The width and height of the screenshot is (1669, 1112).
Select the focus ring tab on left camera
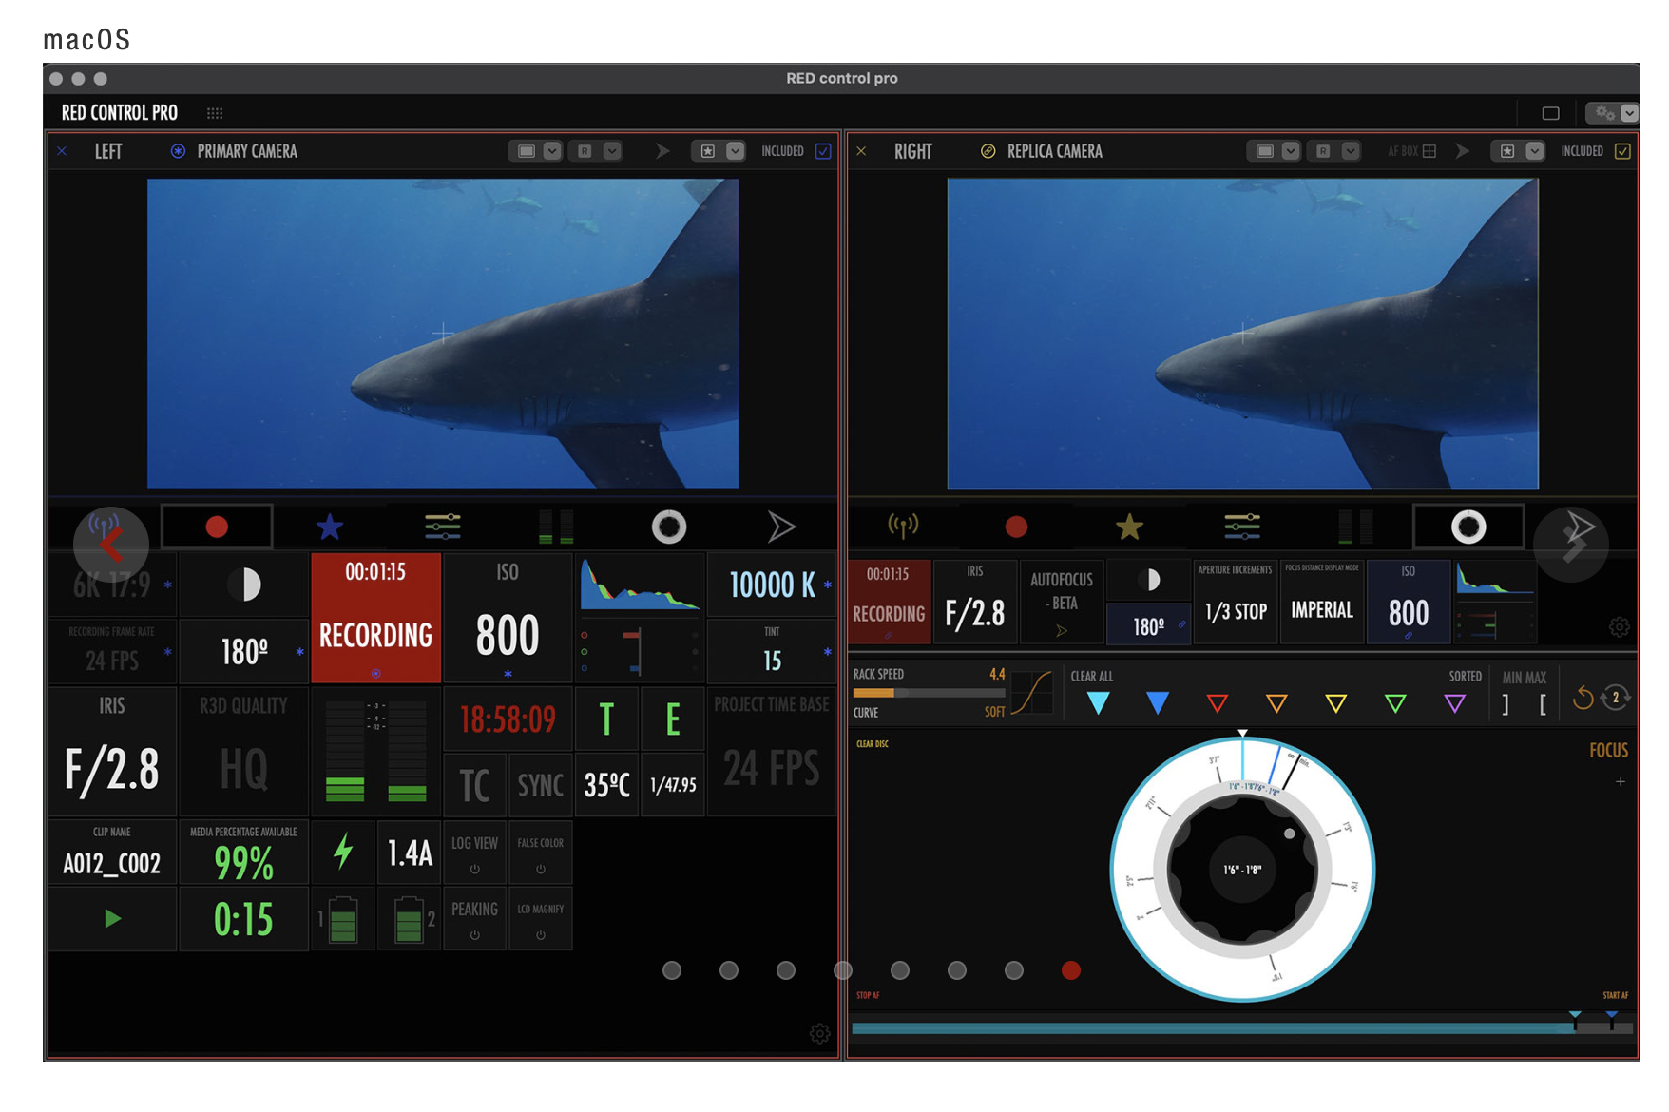point(668,527)
